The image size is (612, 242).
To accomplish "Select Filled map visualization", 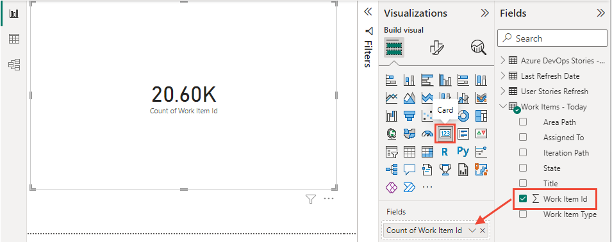I will 409,134.
